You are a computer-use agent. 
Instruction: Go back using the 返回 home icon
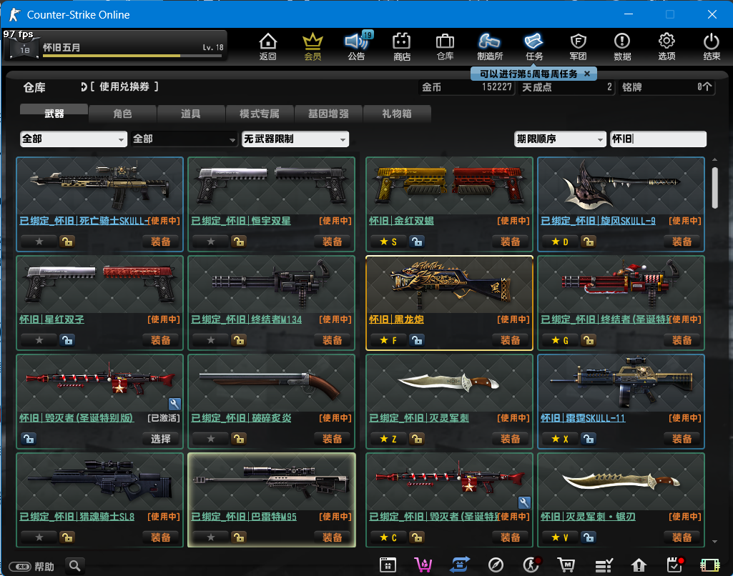tap(268, 46)
